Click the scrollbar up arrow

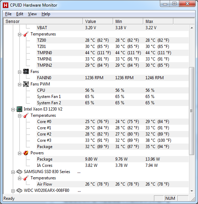192,28
